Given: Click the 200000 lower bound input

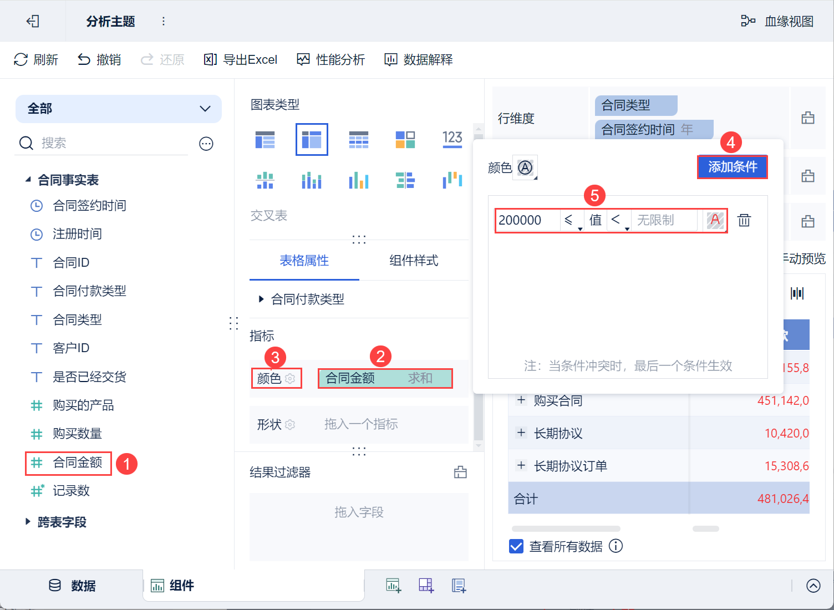Looking at the screenshot, I should point(527,220).
